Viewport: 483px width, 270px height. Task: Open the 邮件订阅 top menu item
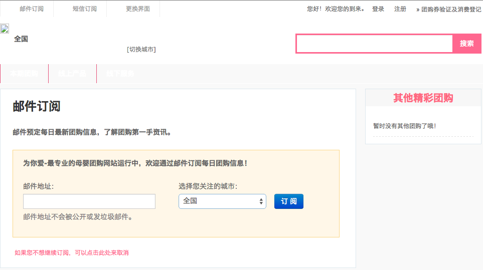click(32, 9)
